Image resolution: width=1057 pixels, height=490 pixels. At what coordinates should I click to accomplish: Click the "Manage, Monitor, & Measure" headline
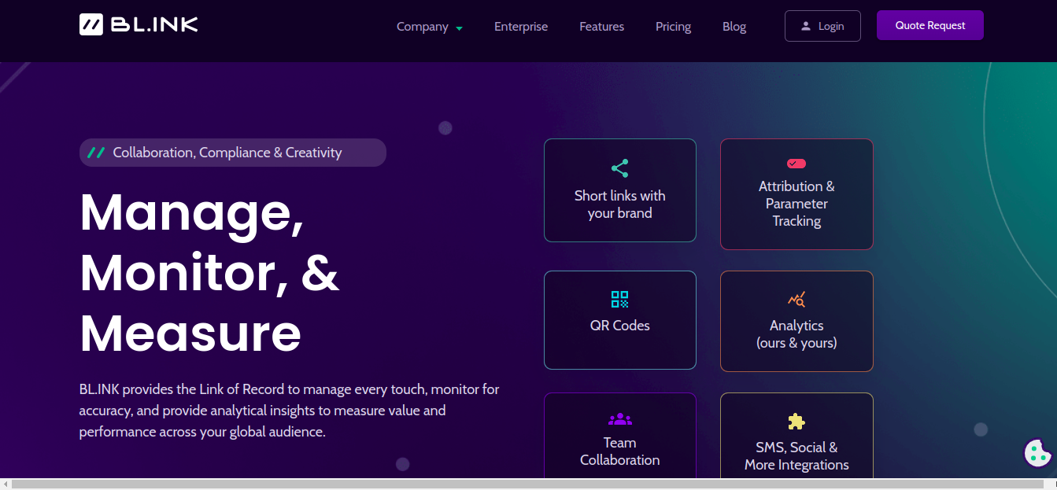[x=209, y=273]
